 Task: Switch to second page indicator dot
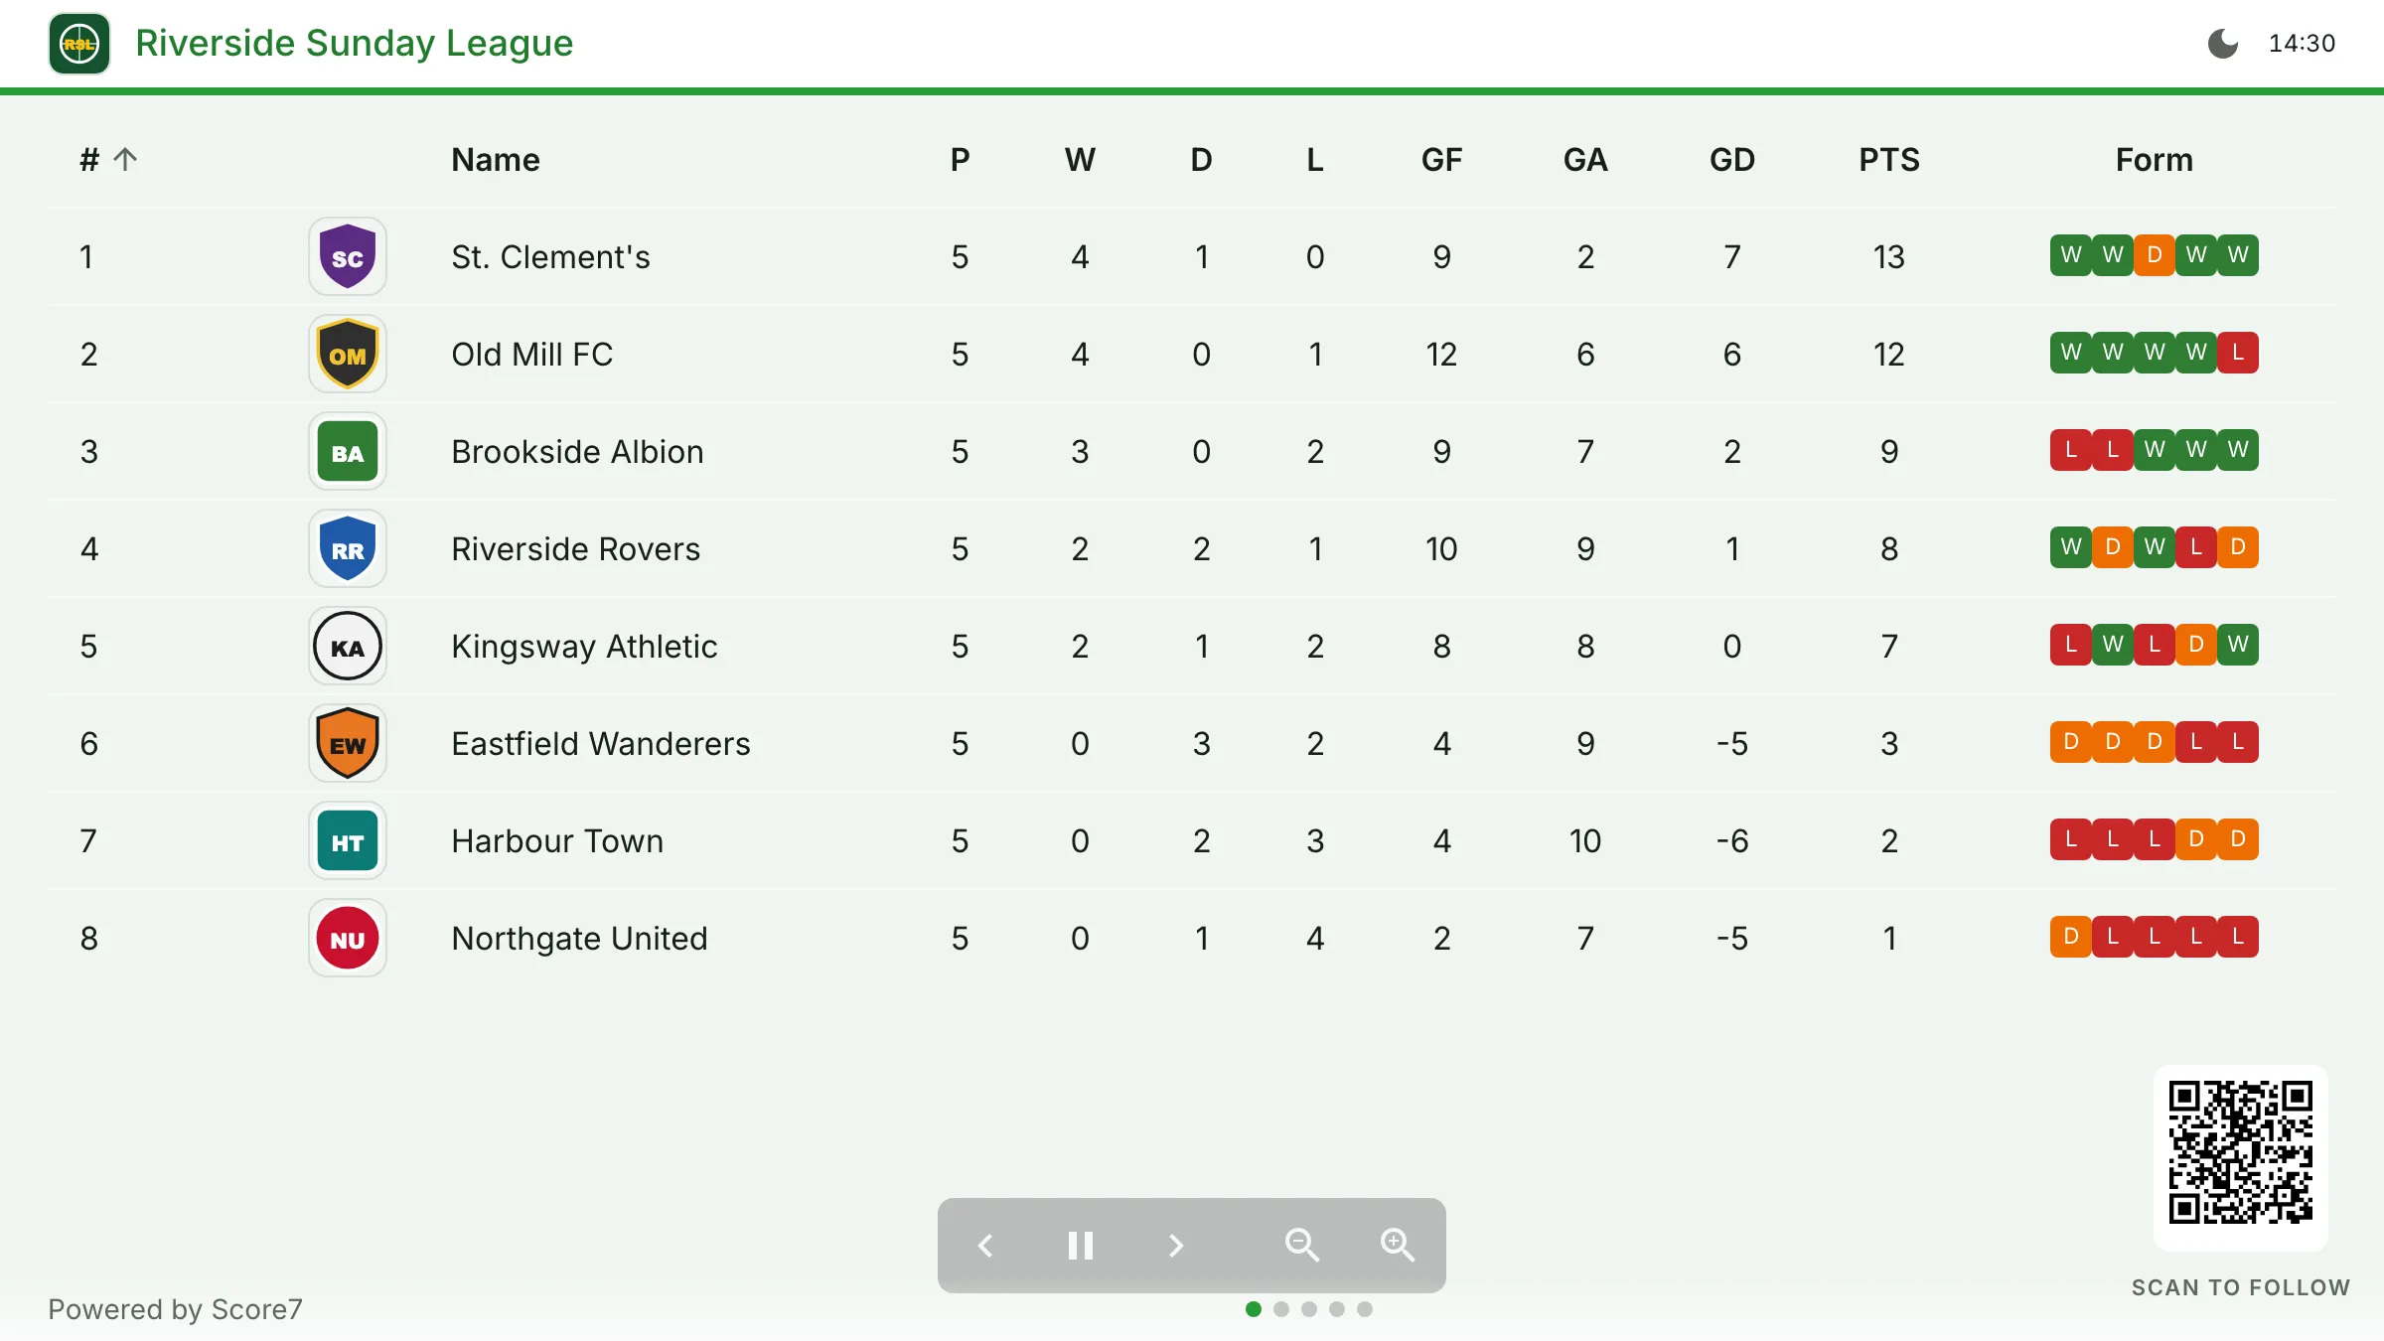point(1281,1309)
